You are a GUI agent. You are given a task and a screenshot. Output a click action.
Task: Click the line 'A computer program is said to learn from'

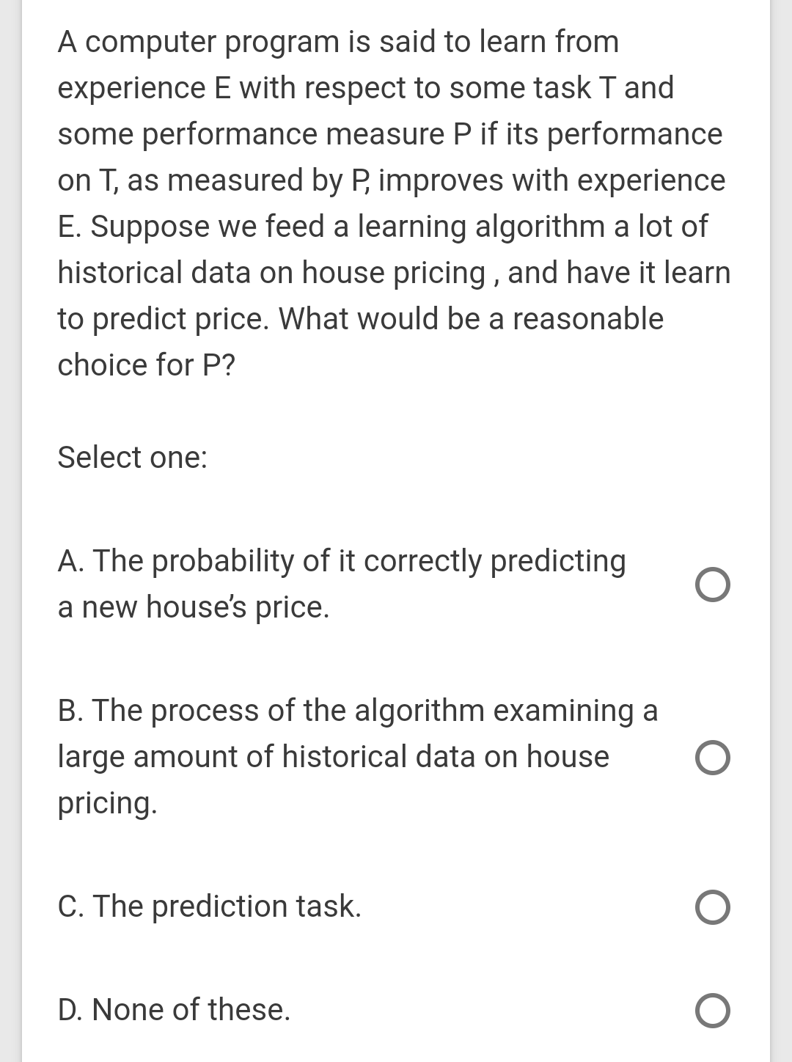click(x=339, y=42)
